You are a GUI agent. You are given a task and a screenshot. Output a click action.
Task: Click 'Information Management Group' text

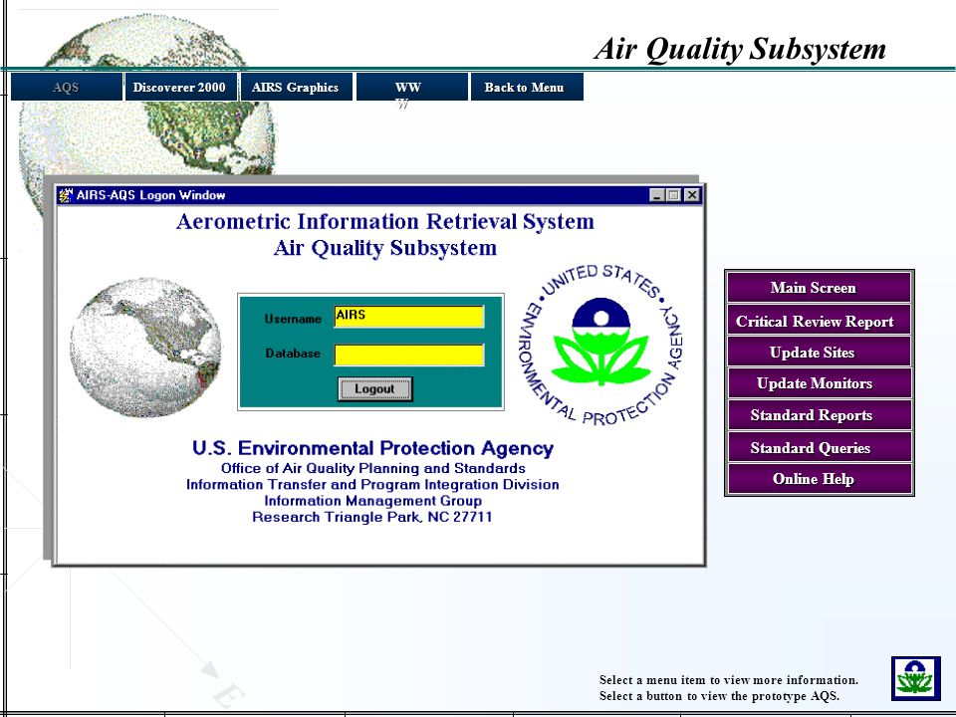pyautogui.click(x=373, y=501)
